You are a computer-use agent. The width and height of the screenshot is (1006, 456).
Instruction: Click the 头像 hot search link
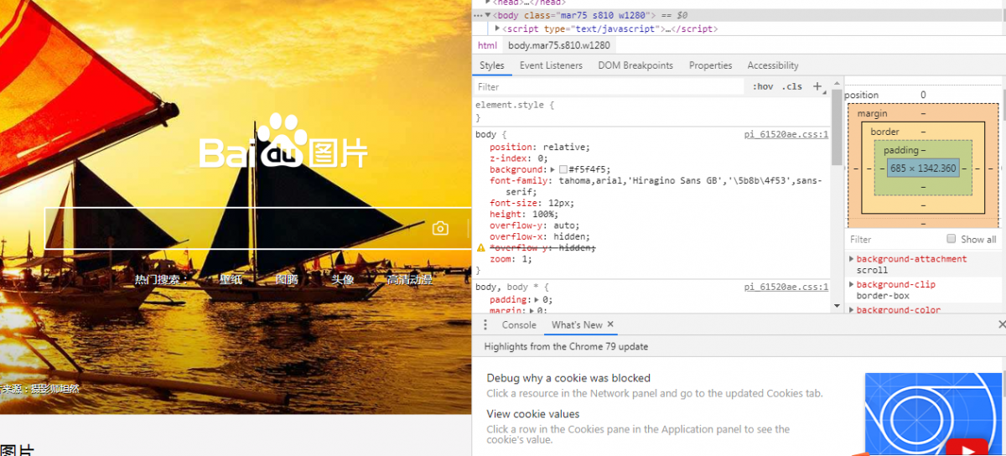coord(342,279)
